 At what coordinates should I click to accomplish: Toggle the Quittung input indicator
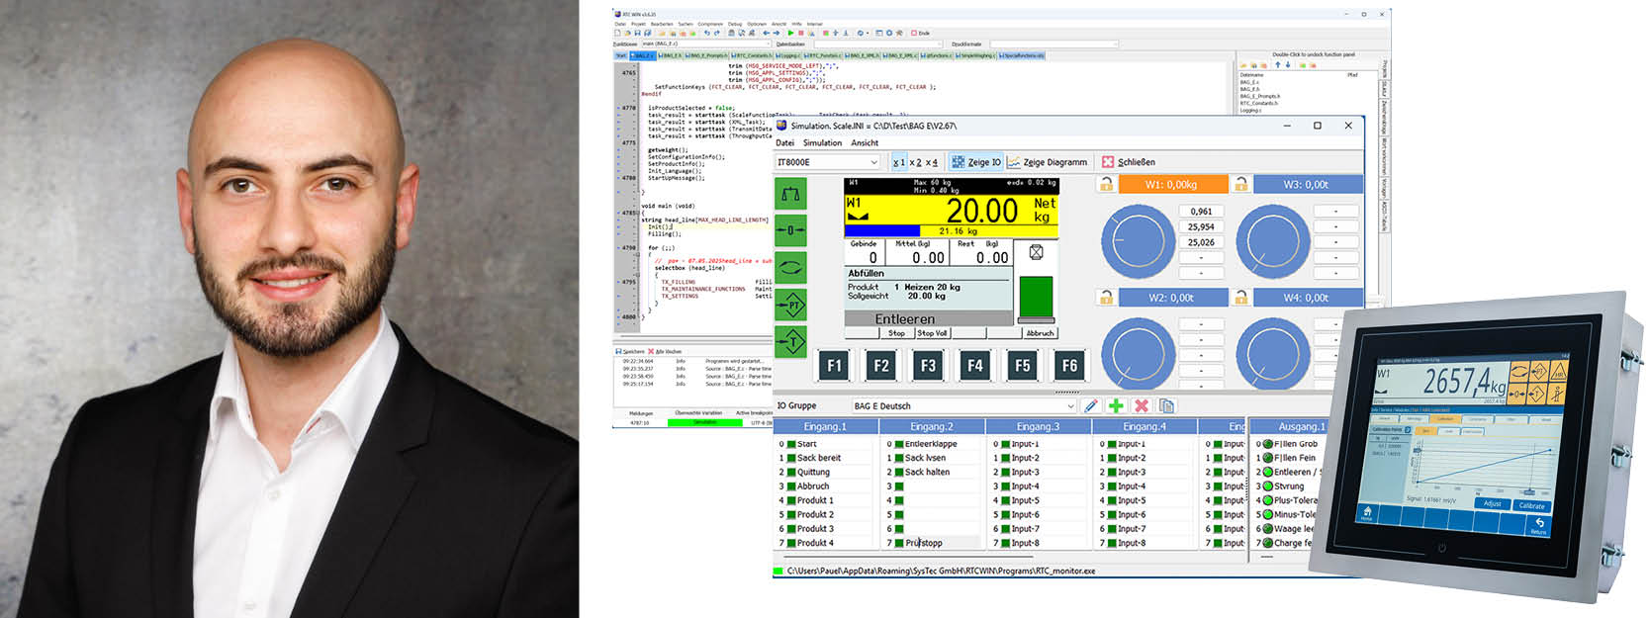click(791, 472)
